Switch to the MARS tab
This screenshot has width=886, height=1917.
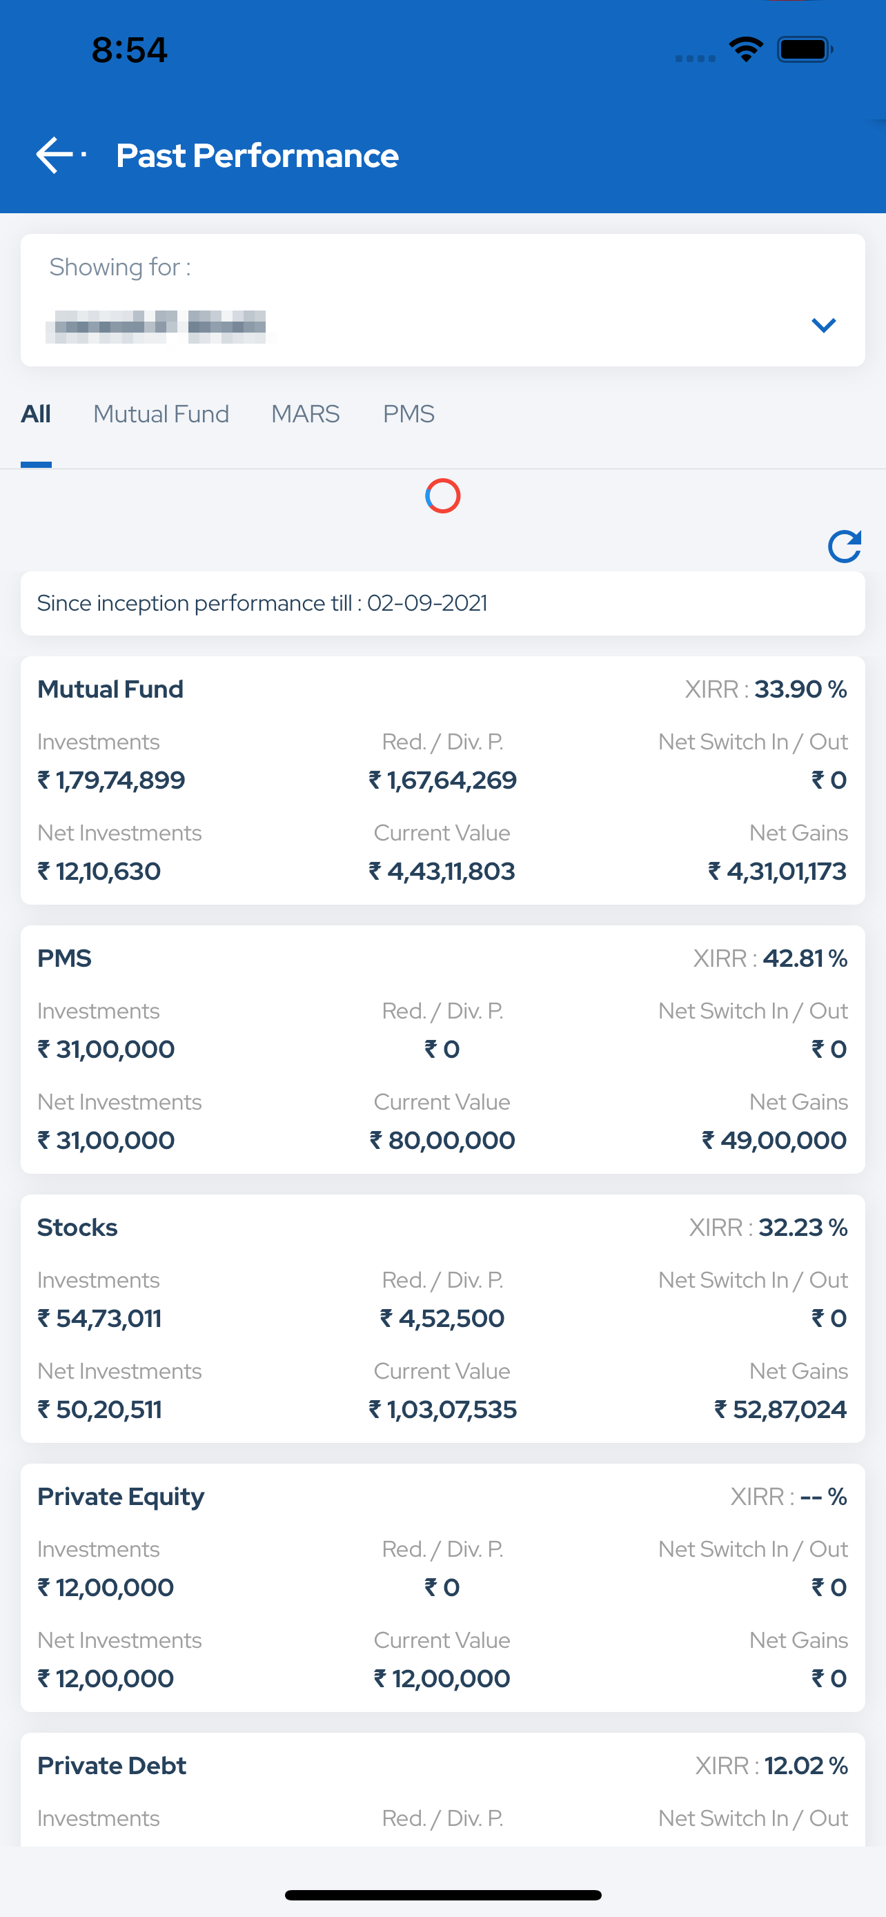point(305,414)
